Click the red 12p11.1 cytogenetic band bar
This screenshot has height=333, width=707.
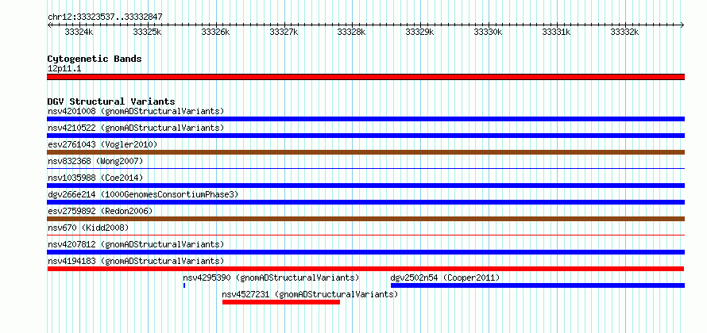point(365,77)
